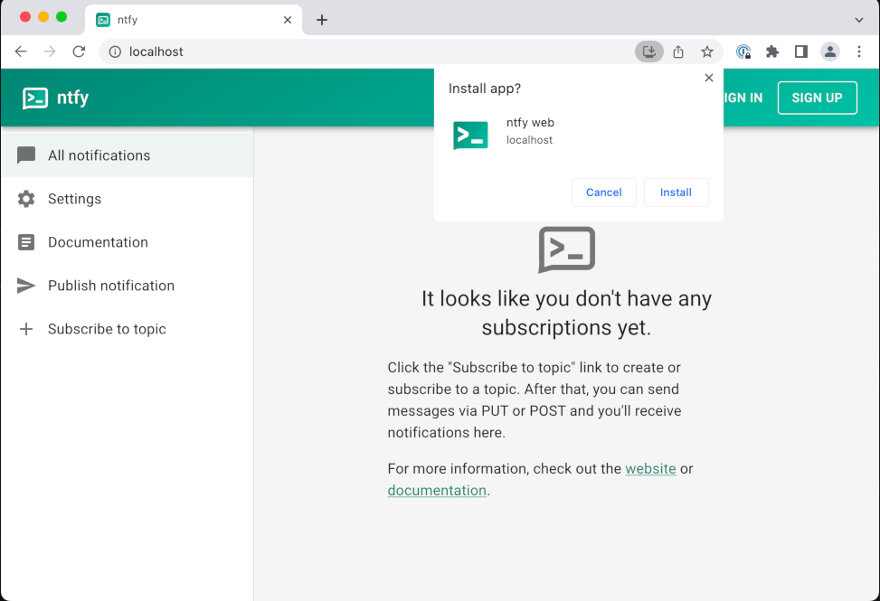Viewport: 880px width, 601px height.
Task: Toggle the browser side panel icon
Action: (x=801, y=52)
